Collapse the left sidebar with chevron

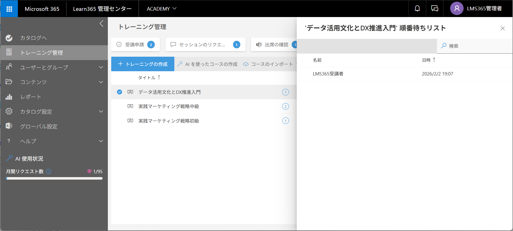(x=101, y=23)
